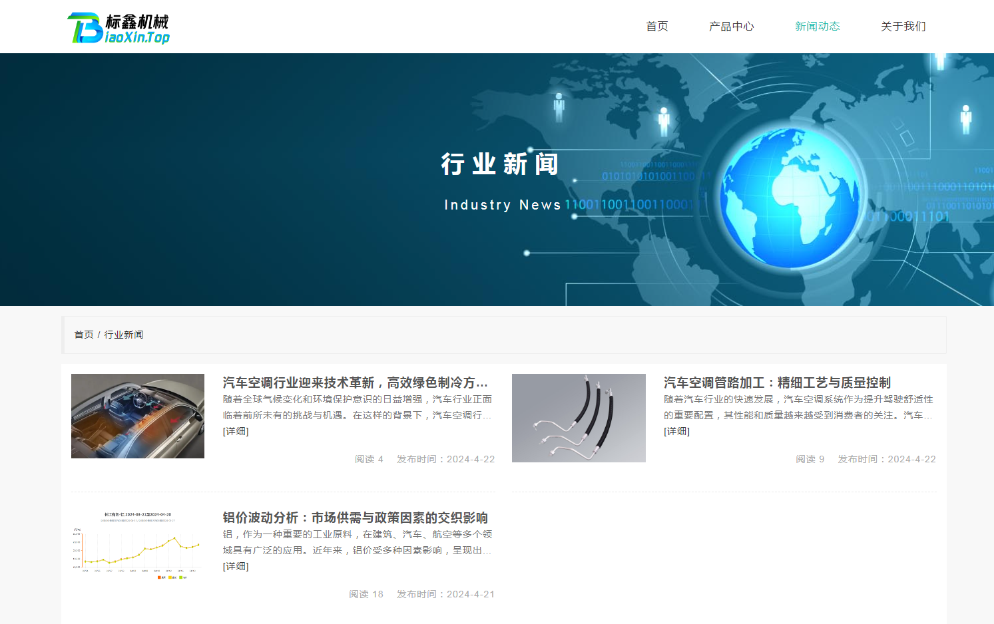Open article 铝价波动分析 title
The image size is (994, 624).
click(x=356, y=518)
